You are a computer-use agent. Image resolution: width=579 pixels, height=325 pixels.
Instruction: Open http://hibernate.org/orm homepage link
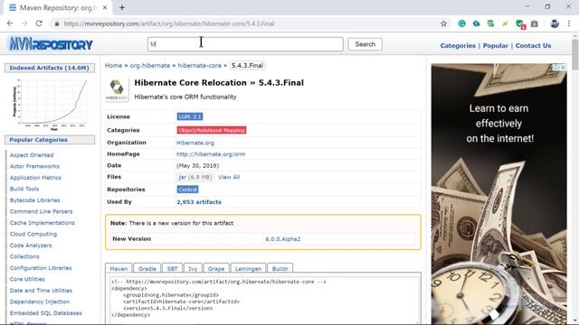pyautogui.click(x=211, y=154)
